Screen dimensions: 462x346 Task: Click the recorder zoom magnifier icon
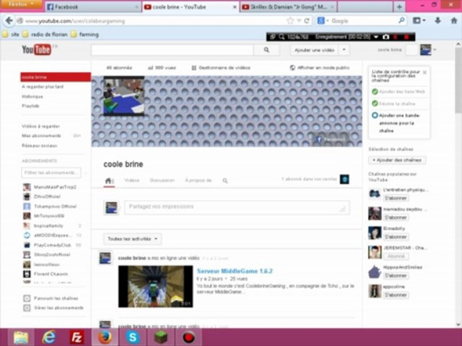coord(282,37)
